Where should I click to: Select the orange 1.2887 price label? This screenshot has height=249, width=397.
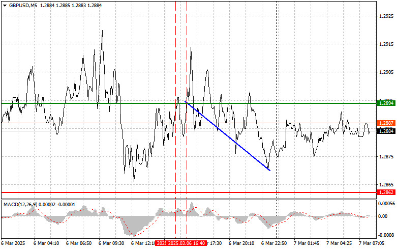pyautogui.click(x=386, y=123)
